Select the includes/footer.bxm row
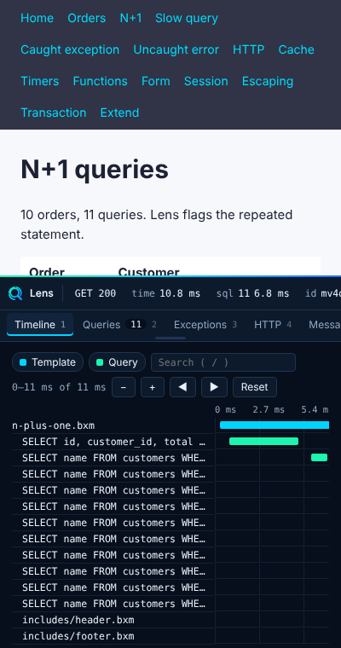 170,636
